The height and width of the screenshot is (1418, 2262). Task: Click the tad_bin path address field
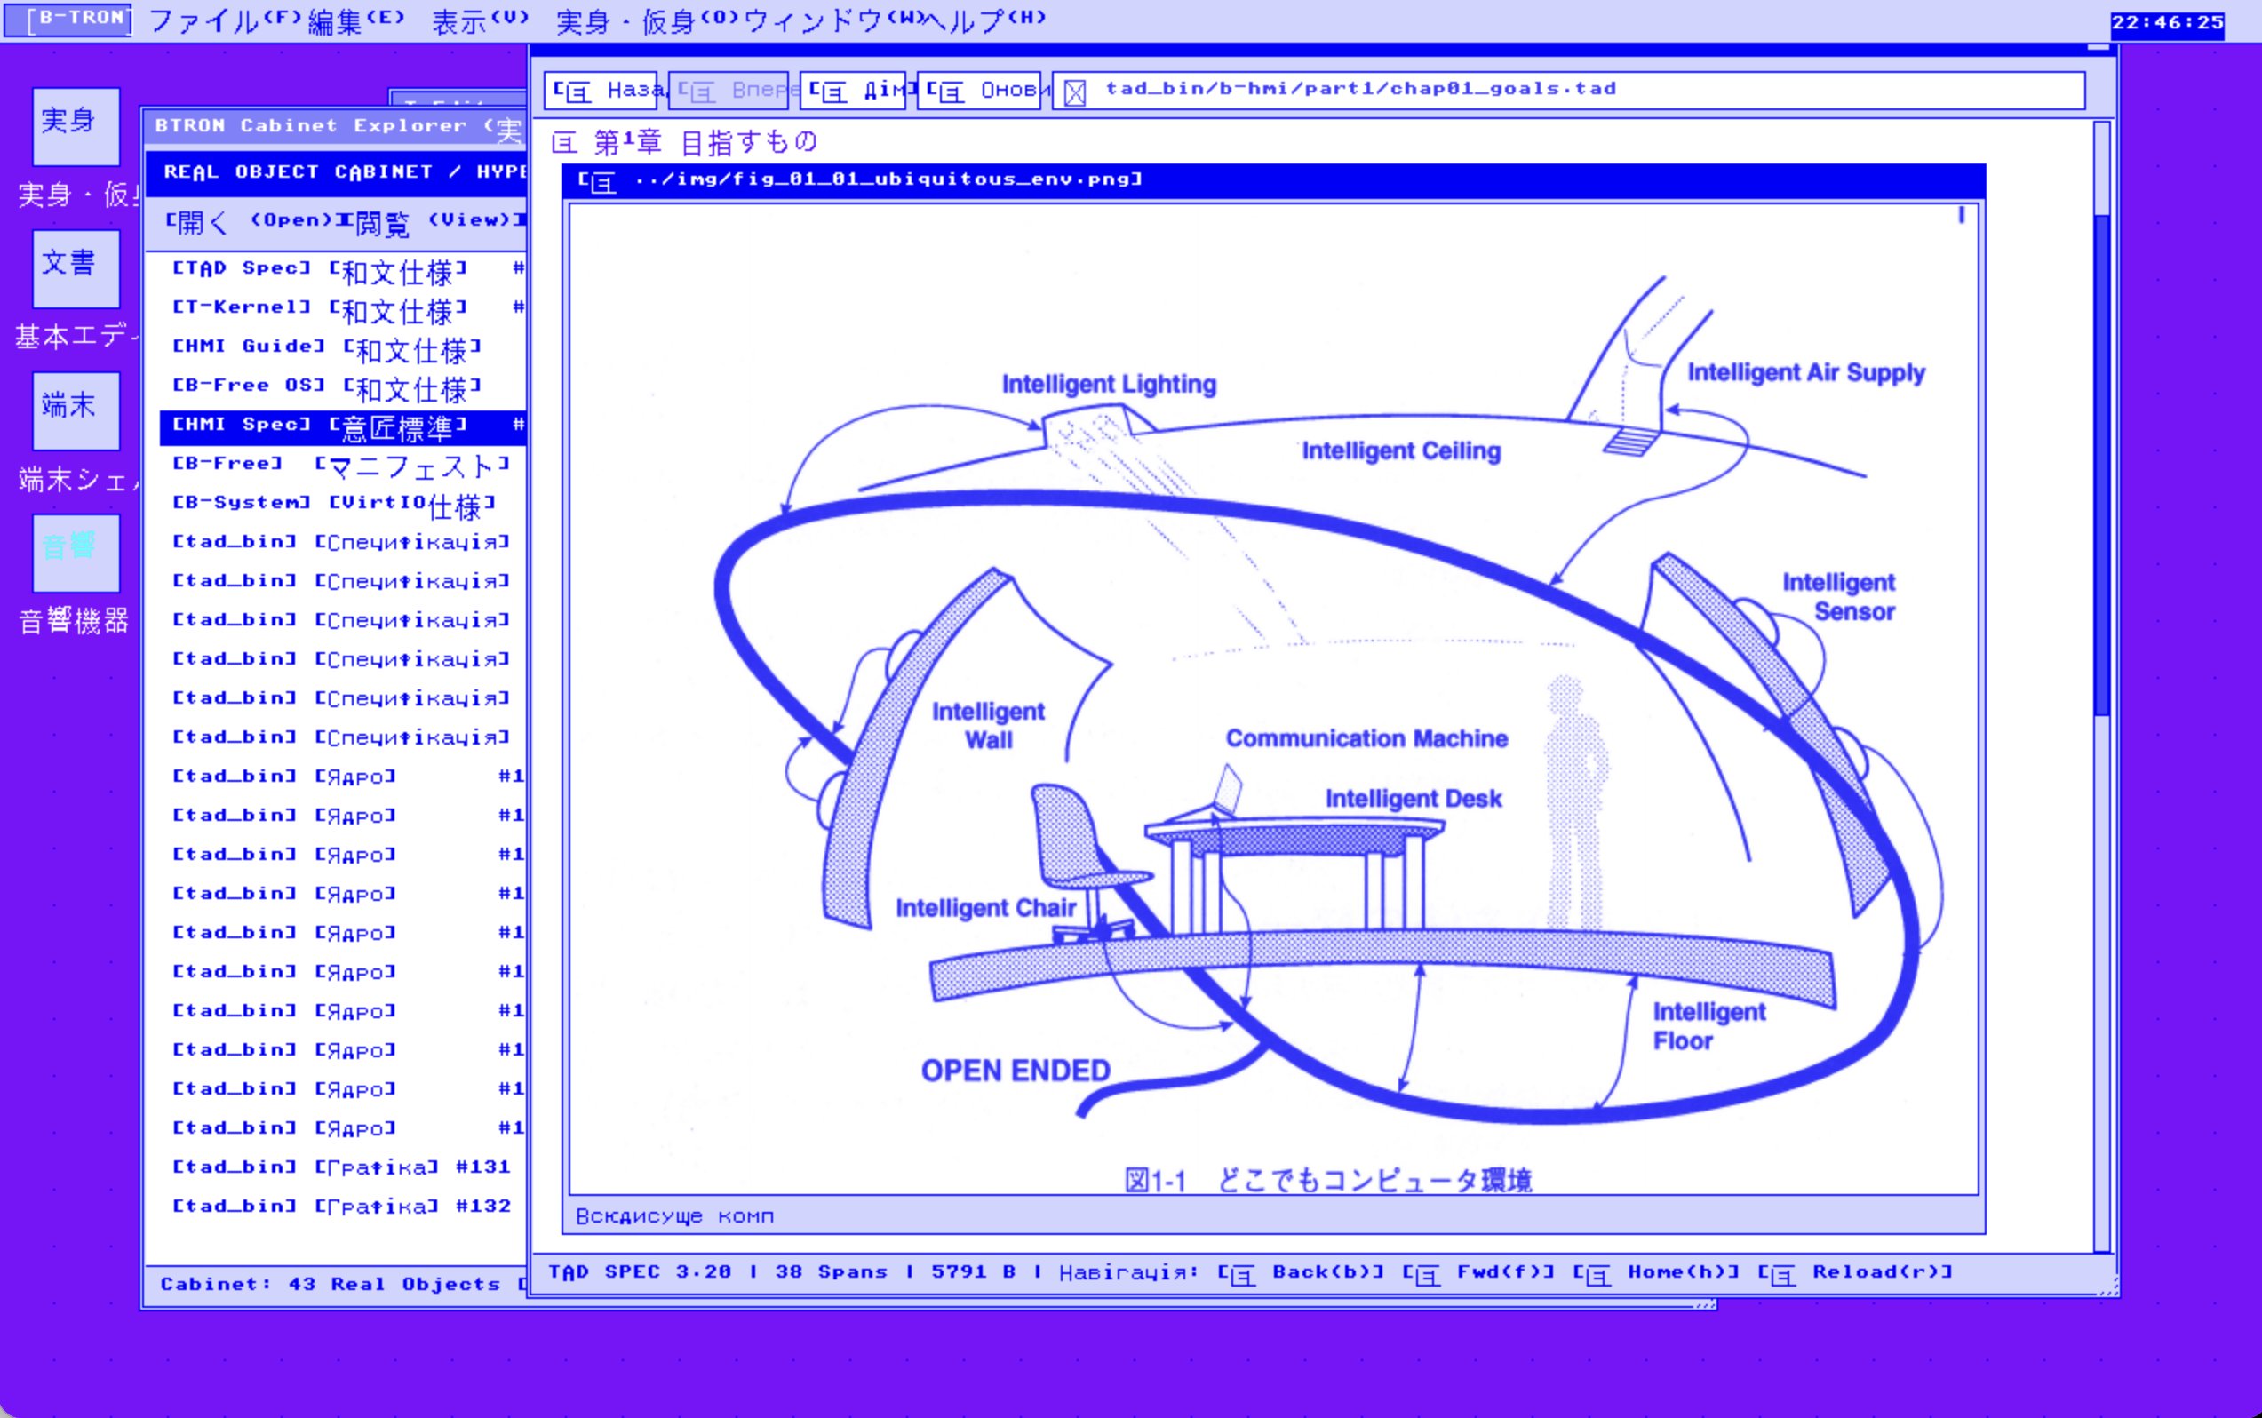(x=1568, y=91)
